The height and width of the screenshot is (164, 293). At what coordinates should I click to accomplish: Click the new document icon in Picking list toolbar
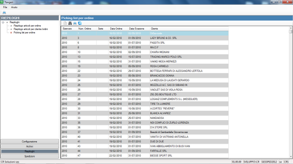(65, 23)
